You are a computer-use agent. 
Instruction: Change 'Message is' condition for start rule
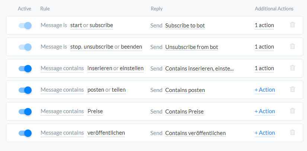54,25
